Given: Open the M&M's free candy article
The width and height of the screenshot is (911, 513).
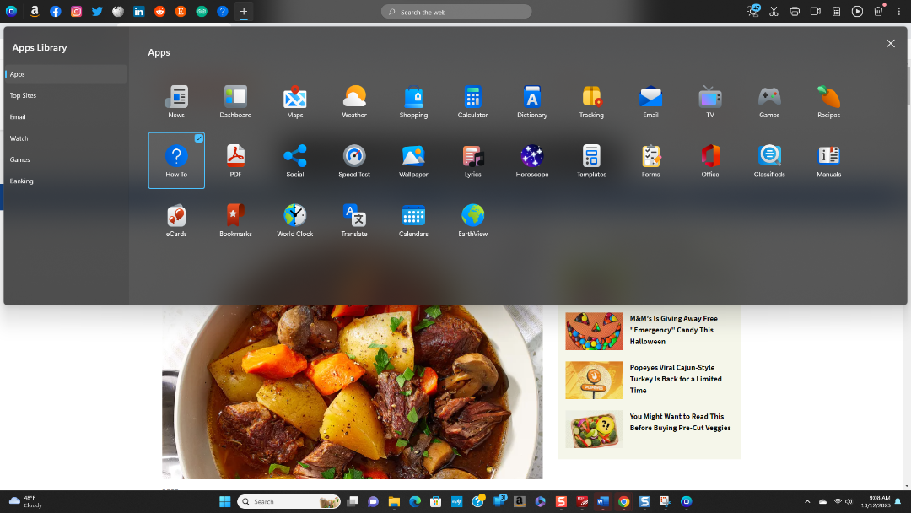Looking at the screenshot, I should click(673, 330).
